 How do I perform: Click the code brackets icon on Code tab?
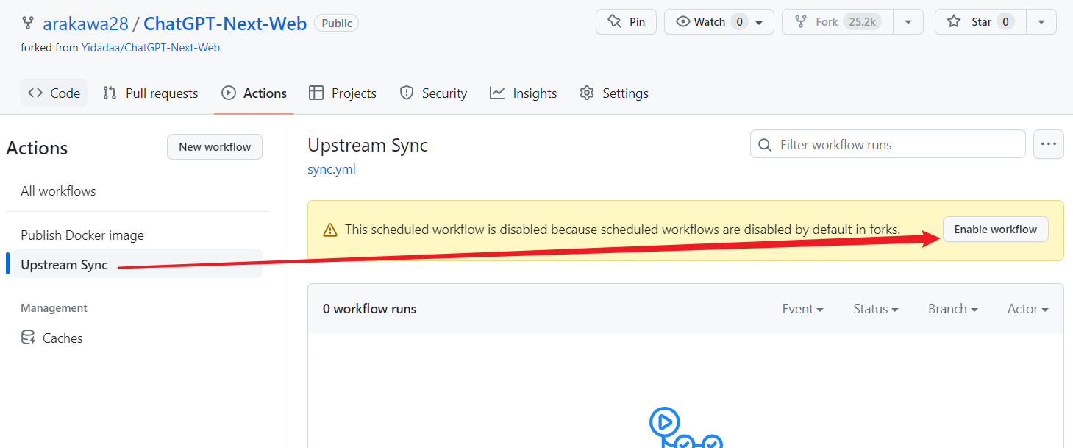point(35,93)
